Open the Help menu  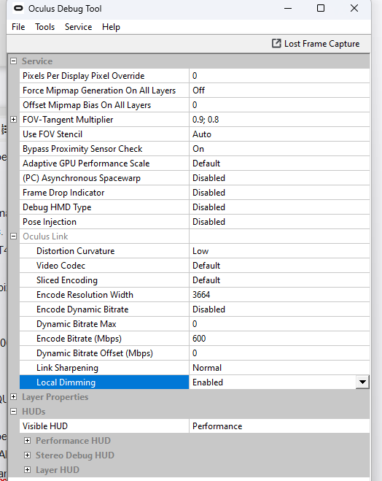(x=111, y=27)
